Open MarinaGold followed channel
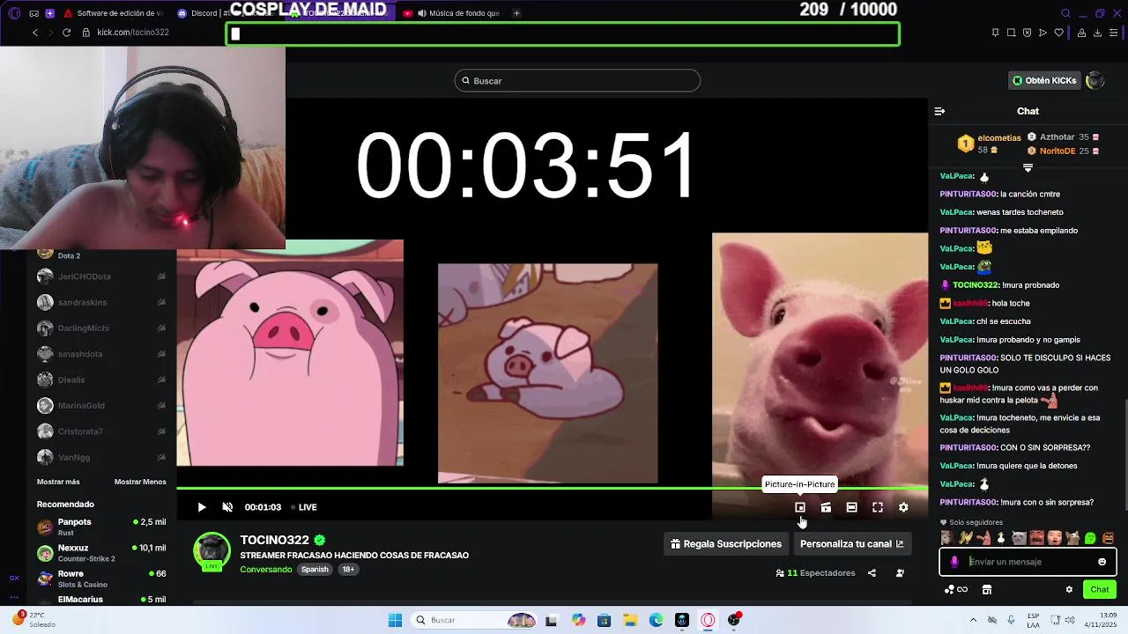The height and width of the screenshot is (634, 1128). coord(101,406)
